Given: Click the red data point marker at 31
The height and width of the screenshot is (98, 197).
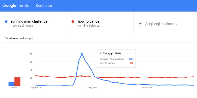Looking at the screenshot, I should pyautogui.click(x=82, y=76).
